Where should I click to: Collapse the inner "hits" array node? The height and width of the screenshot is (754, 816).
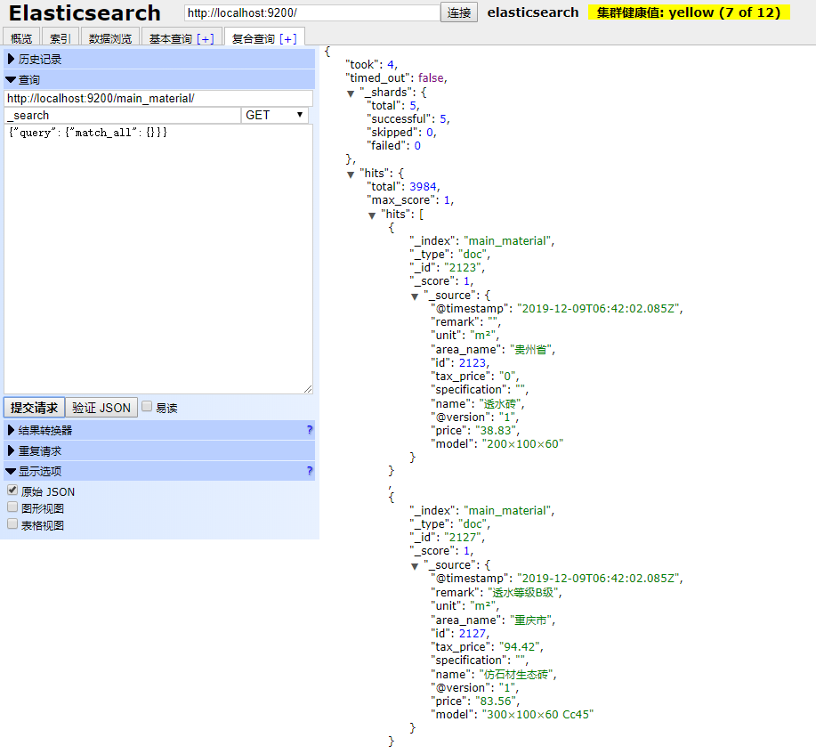coord(372,215)
